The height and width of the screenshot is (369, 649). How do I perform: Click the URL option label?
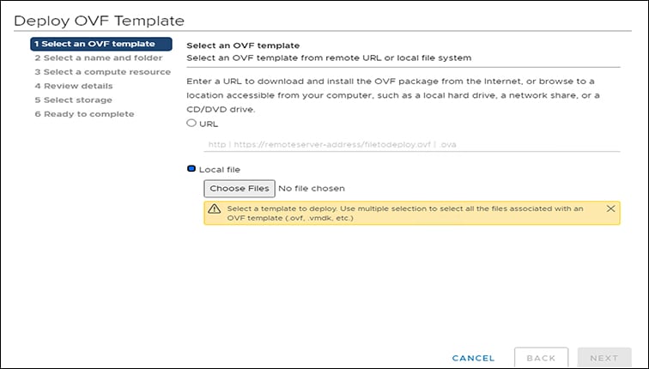[209, 124]
